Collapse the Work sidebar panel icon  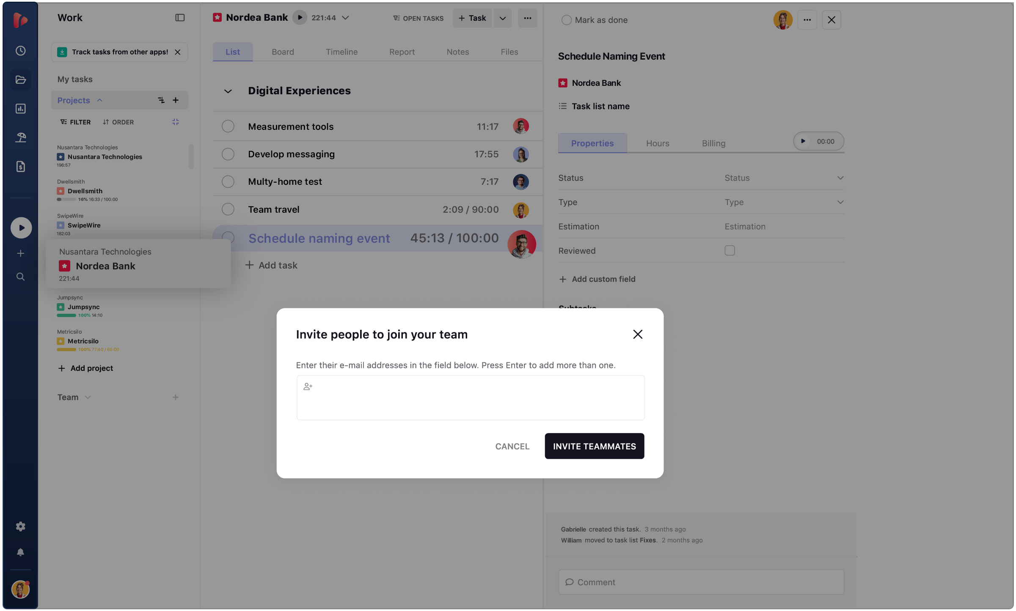[x=180, y=18]
